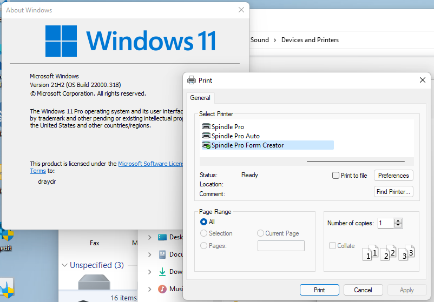Viewport: 434px width, 302px height.
Task: Click the draycir licensee name
Action: tap(47, 182)
